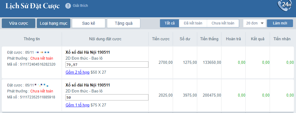This screenshot has width=296, height=113.
Task: Click the Tiền thắng column header
Action: tap(209, 39)
